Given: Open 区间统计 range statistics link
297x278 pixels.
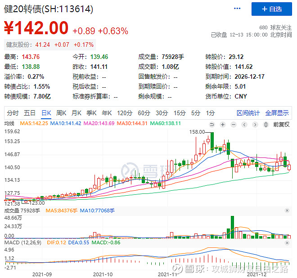Looking at the screenshot, I should pyautogui.click(x=248, y=113).
